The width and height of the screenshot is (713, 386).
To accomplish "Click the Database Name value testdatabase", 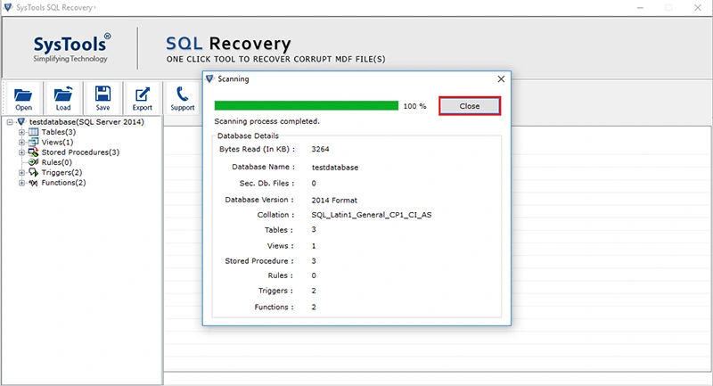I will [x=335, y=168].
